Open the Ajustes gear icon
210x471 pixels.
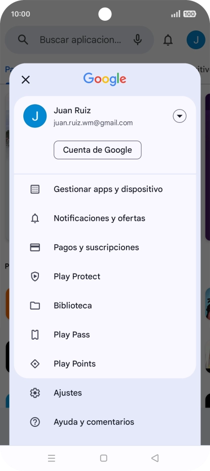35,393
